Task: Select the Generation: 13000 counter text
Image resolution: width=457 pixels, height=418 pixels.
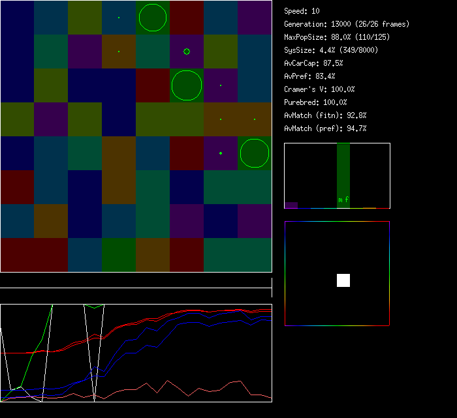Action: [x=347, y=24]
